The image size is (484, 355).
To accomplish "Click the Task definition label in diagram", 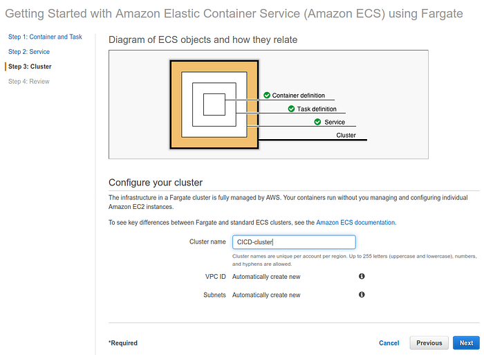I will 317,109.
